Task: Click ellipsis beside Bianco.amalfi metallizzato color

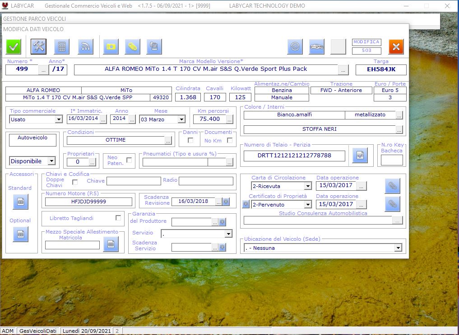Action: click(399, 115)
